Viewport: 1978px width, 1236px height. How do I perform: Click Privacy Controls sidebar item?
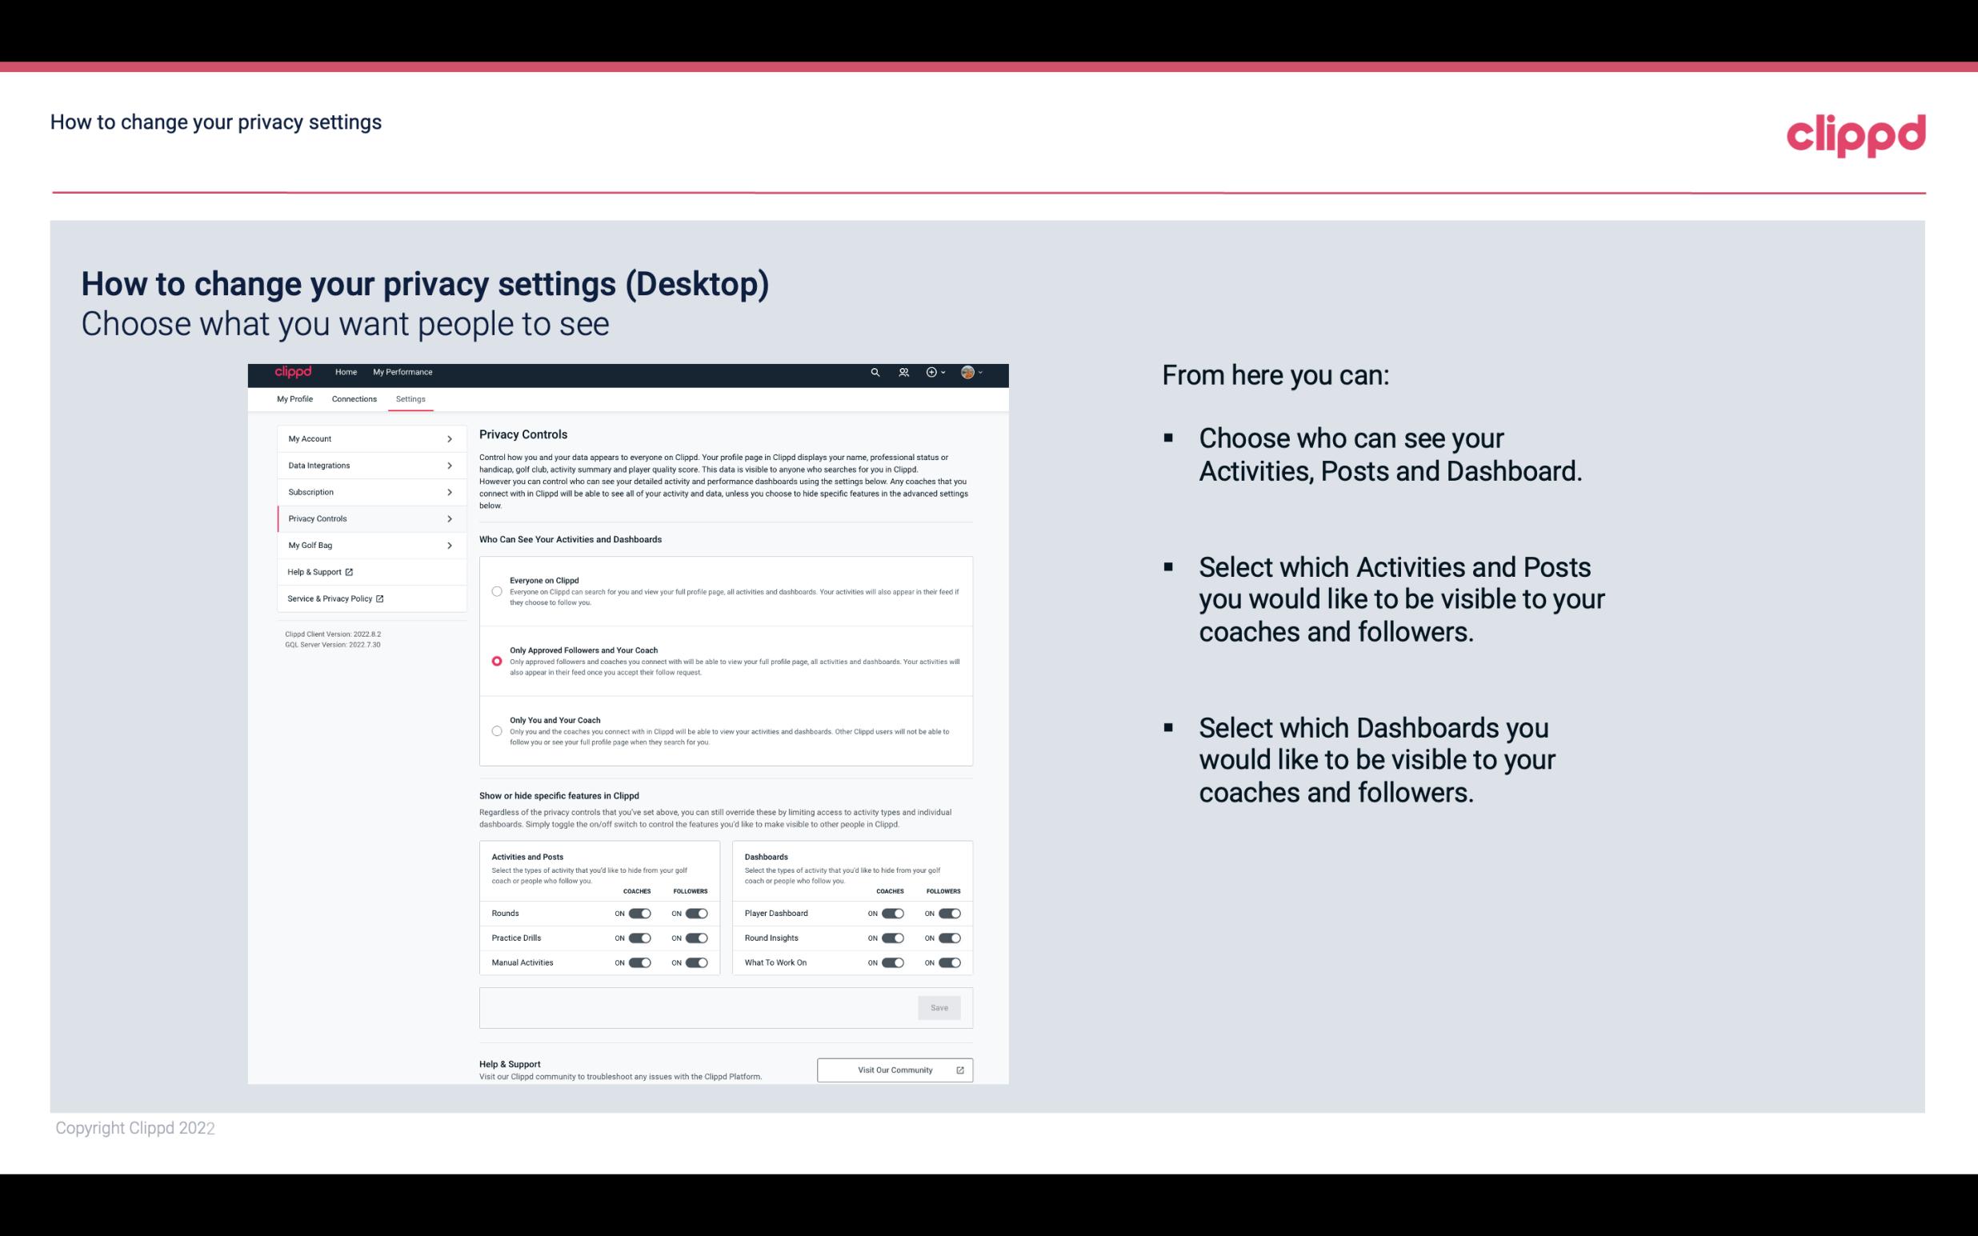coord(363,518)
